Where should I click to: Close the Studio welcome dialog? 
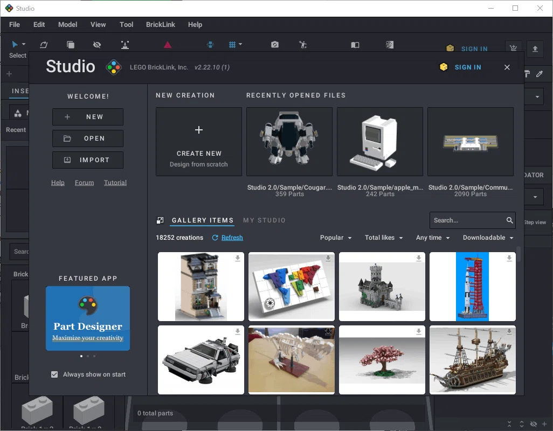coord(507,67)
